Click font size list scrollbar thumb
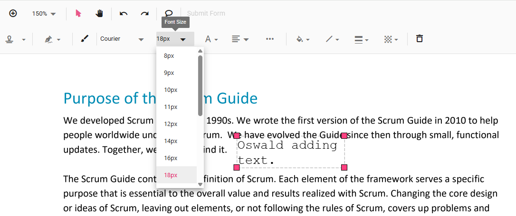This screenshot has width=516, height=216. (200, 85)
